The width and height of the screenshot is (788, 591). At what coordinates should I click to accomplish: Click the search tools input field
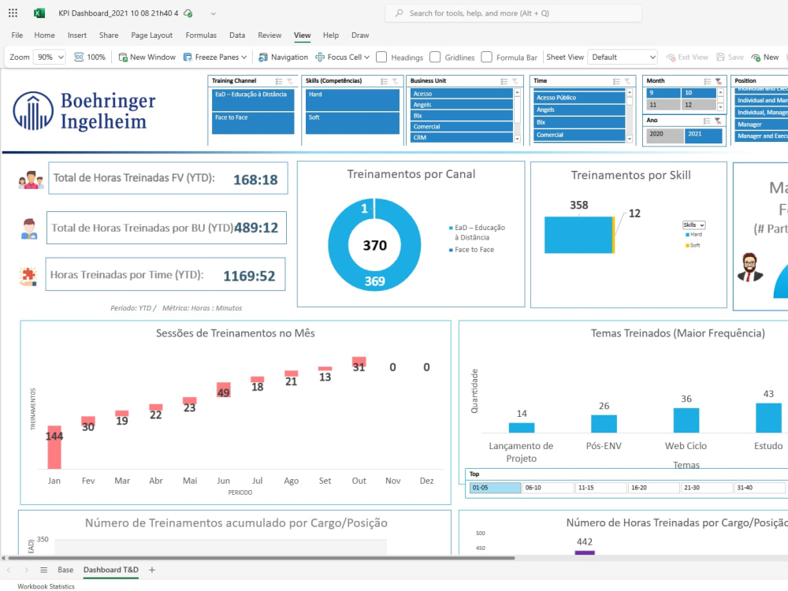[513, 13]
